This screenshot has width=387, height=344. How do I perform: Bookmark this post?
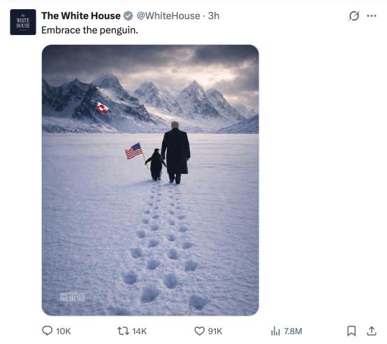pos(351,331)
